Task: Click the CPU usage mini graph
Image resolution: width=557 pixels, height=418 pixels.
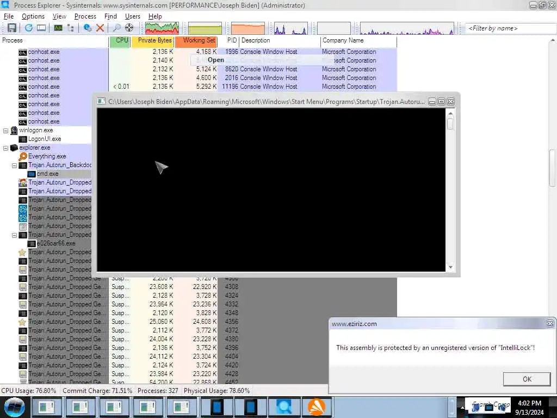Action: coord(162,28)
